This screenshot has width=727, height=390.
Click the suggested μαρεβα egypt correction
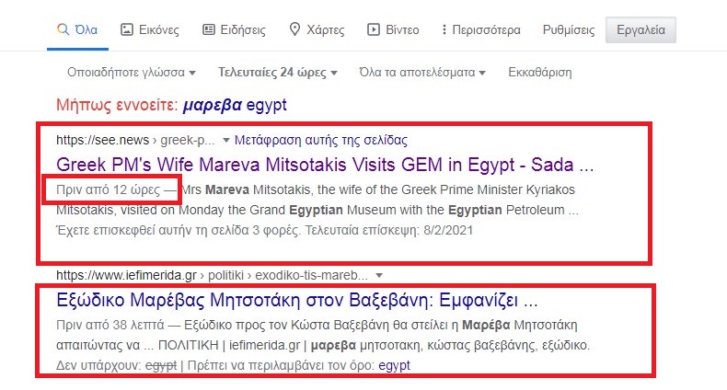(235, 105)
